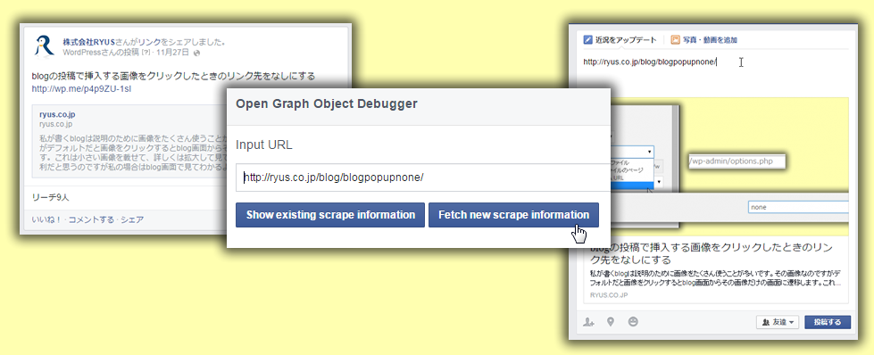This screenshot has width=874, height=355.
Task: Click the 投稿する post button
Action: pyautogui.click(x=828, y=322)
